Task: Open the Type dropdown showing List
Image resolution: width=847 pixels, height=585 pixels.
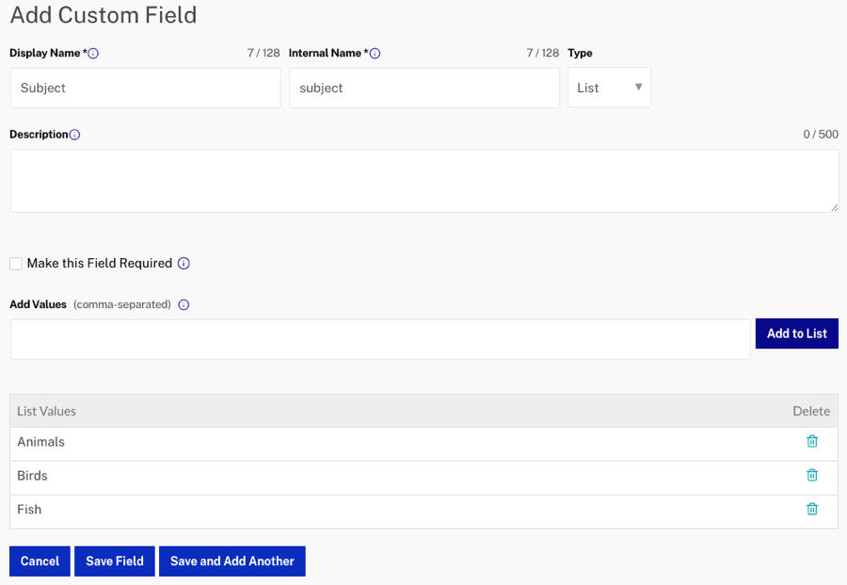Action: point(609,87)
